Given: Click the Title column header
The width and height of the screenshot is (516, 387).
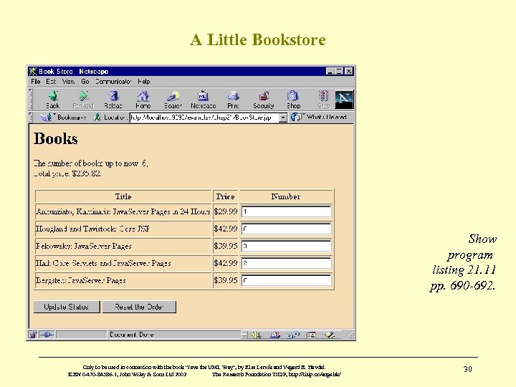Looking at the screenshot, I should pyautogui.click(x=123, y=196).
